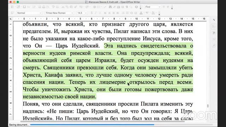Insert a table from toolbar
Viewport: 226px width, 127px height.
[x=99, y=7]
